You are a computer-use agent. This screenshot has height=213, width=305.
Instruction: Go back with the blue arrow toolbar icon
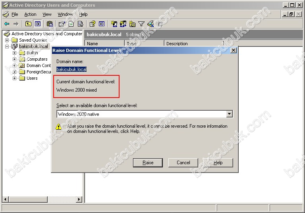click(x=7, y=24)
